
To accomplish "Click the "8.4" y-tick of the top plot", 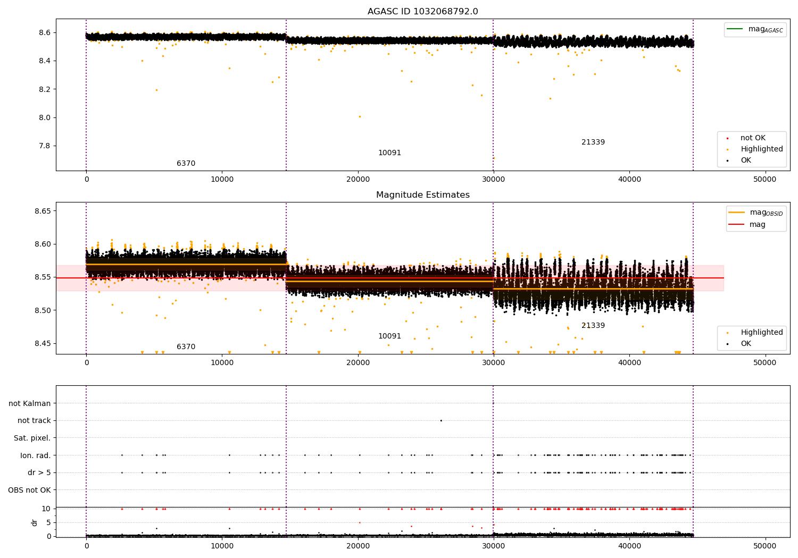I will click(x=45, y=61).
